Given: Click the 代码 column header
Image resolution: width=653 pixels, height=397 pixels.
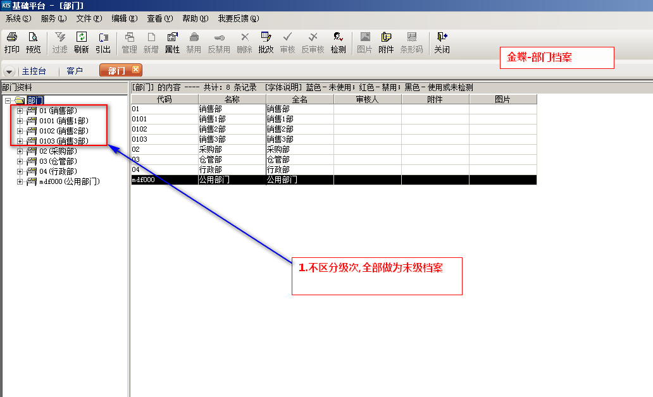Looking at the screenshot, I should pos(164,99).
